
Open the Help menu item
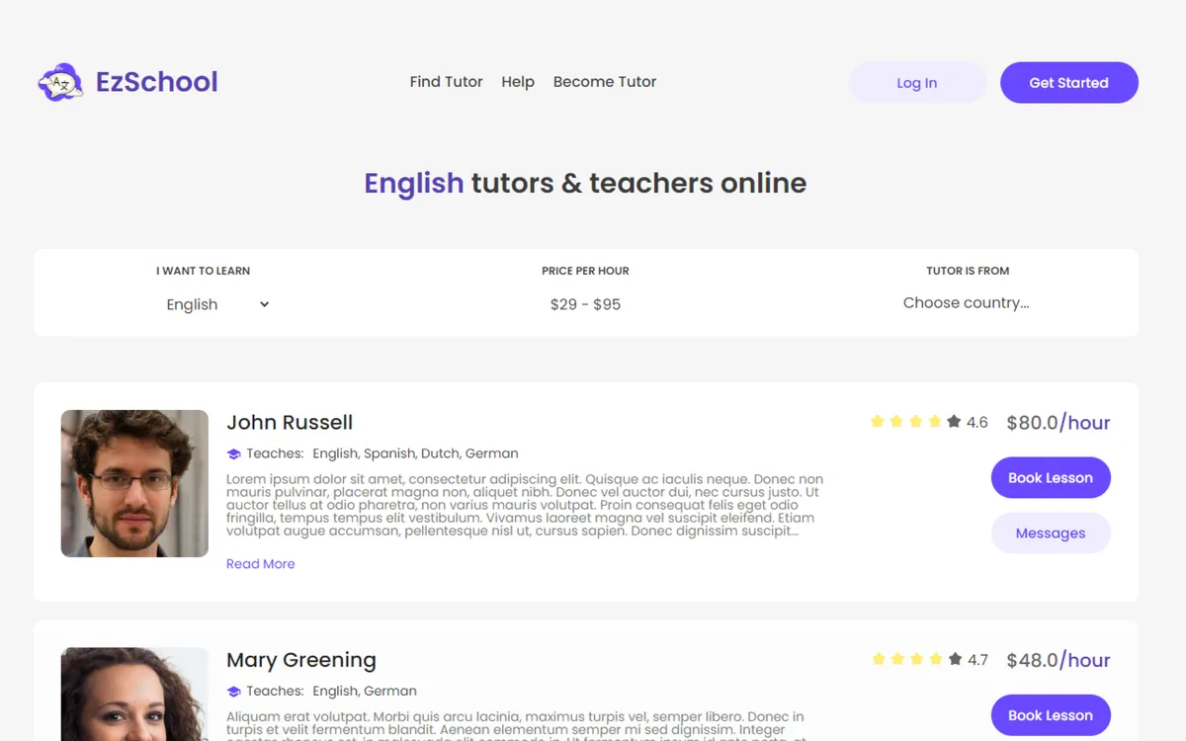pyautogui.click(x=518, y=82)
